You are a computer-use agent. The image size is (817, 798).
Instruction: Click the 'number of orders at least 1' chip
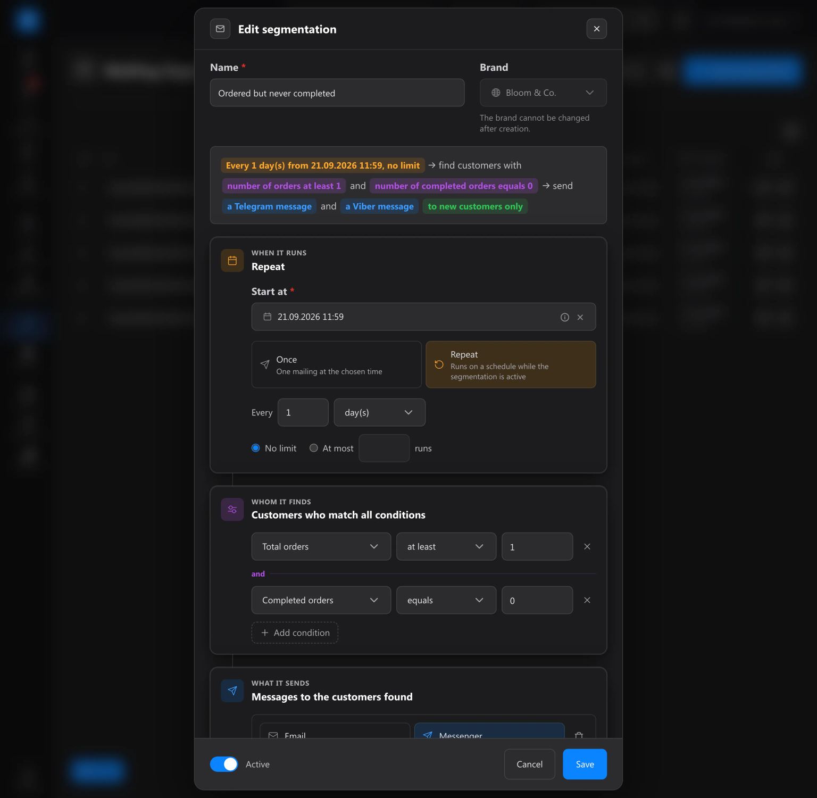point(284,186)
